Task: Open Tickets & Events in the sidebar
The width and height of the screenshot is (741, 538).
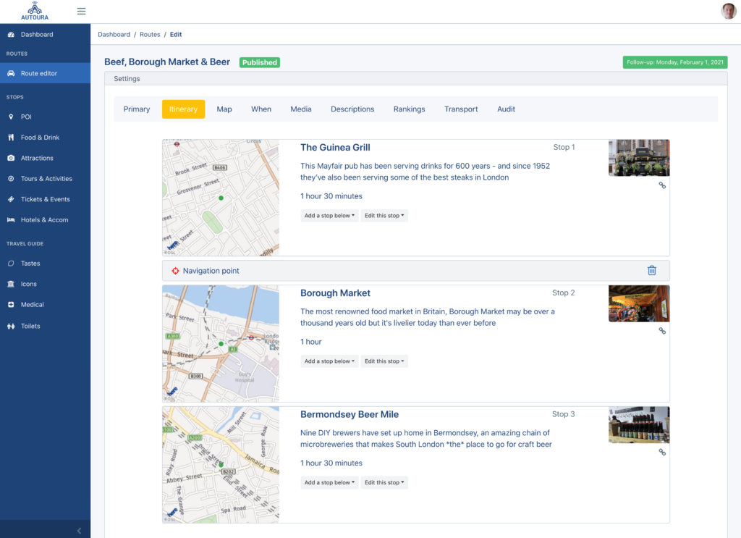Action: coord(46,199)
